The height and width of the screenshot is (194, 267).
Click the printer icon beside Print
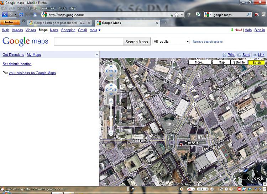point(224,55)
